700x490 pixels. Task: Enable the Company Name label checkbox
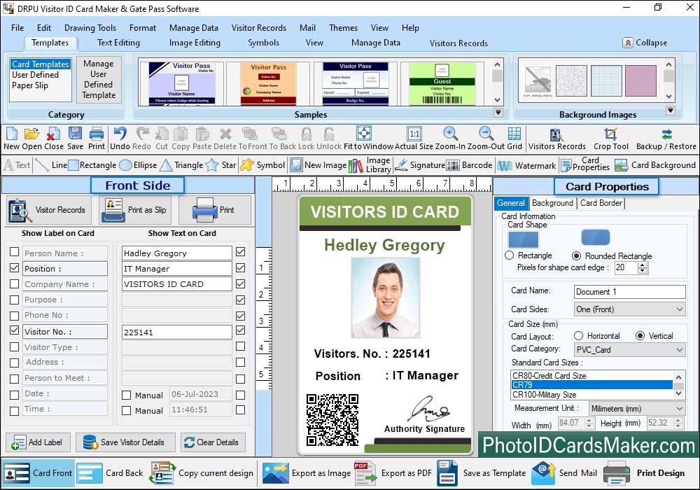tap(14, 283)
